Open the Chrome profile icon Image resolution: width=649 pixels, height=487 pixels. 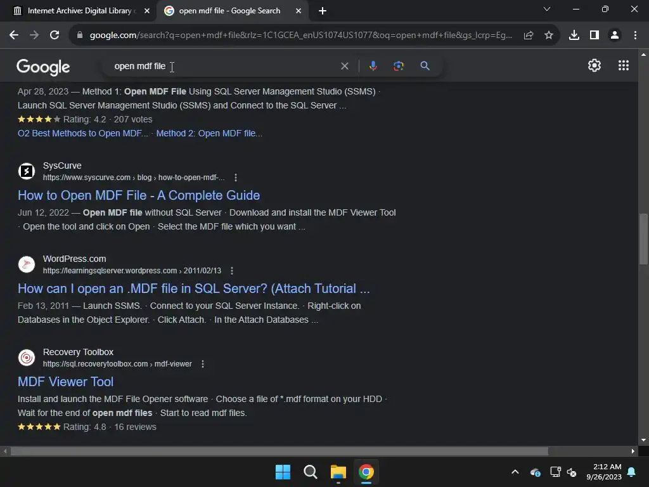pyautogui.click(x=615, y=36)
